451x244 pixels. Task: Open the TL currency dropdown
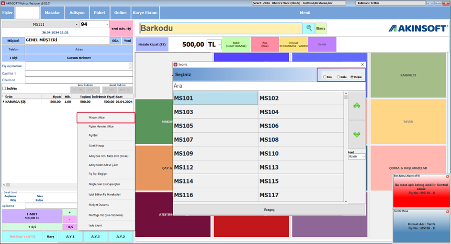pos(219,44)
